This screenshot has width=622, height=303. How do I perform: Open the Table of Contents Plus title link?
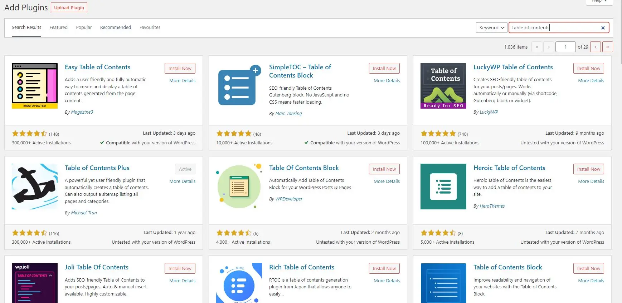pyautogui.click(x=97, y=168)
